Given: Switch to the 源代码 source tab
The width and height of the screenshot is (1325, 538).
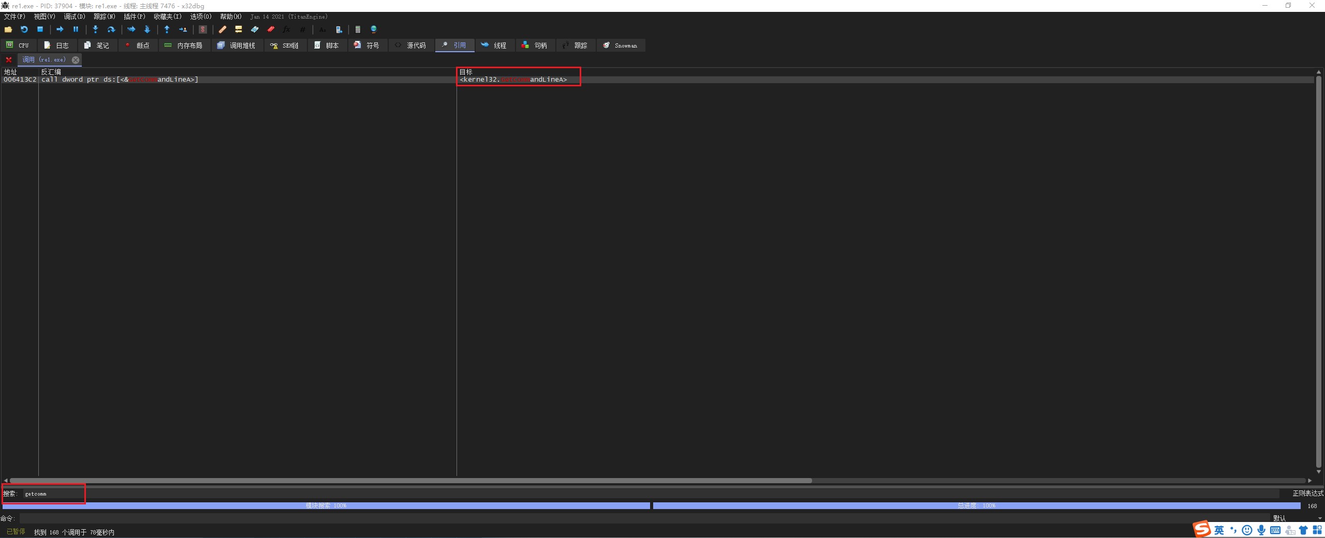Looking at the screenshot, I should [411, 45].
